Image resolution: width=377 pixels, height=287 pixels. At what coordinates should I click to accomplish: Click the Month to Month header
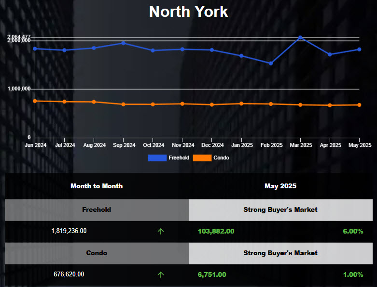[97, 186]
